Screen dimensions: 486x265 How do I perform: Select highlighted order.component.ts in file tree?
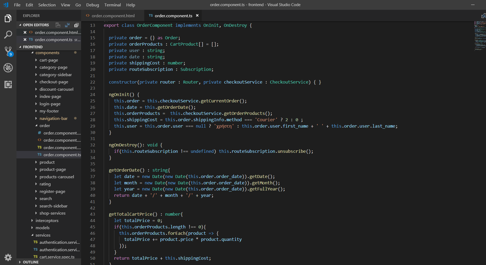pos(49,155)
